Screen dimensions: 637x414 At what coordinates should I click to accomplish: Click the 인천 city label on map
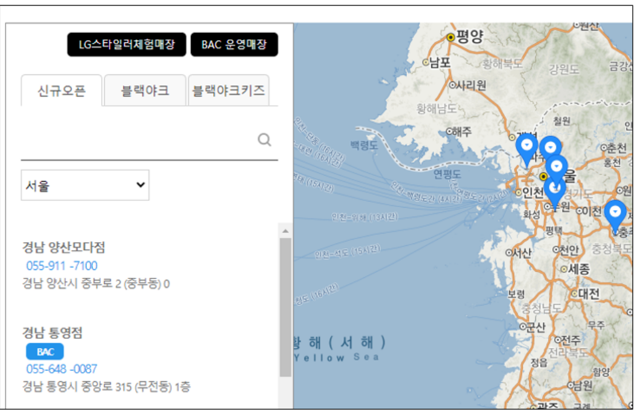click(533, 192)
